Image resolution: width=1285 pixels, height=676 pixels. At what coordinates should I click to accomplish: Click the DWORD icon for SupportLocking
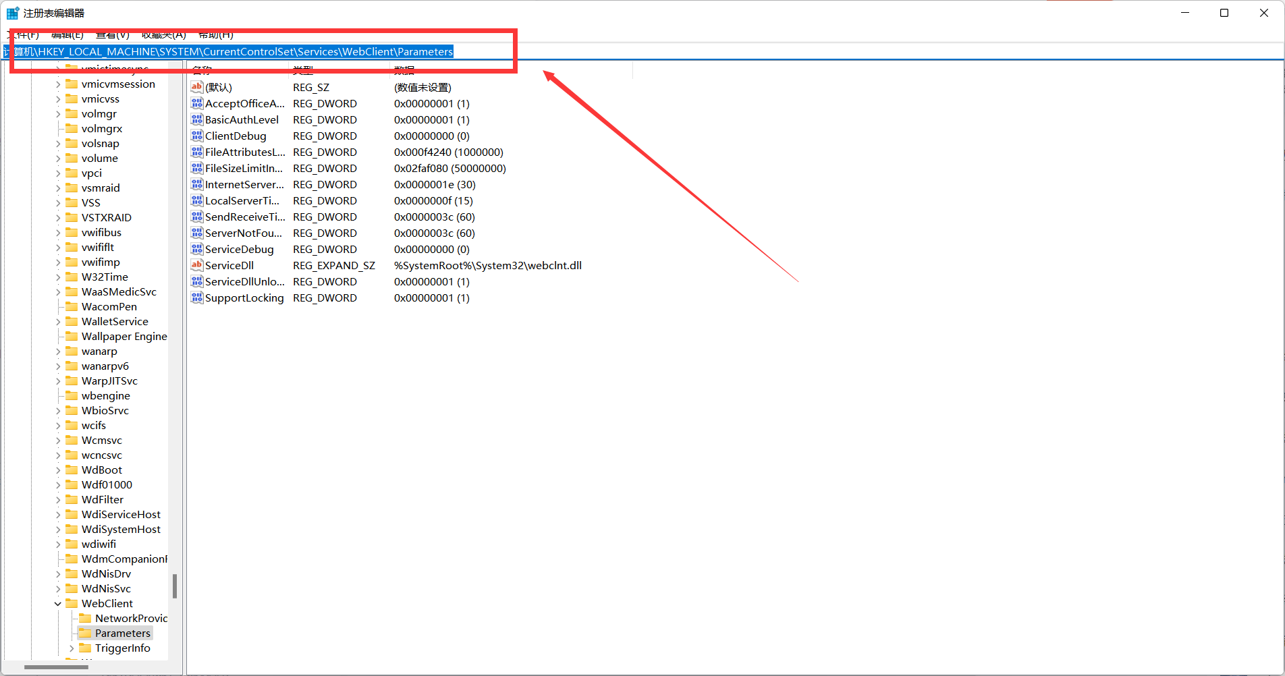(x=197, y=298)
